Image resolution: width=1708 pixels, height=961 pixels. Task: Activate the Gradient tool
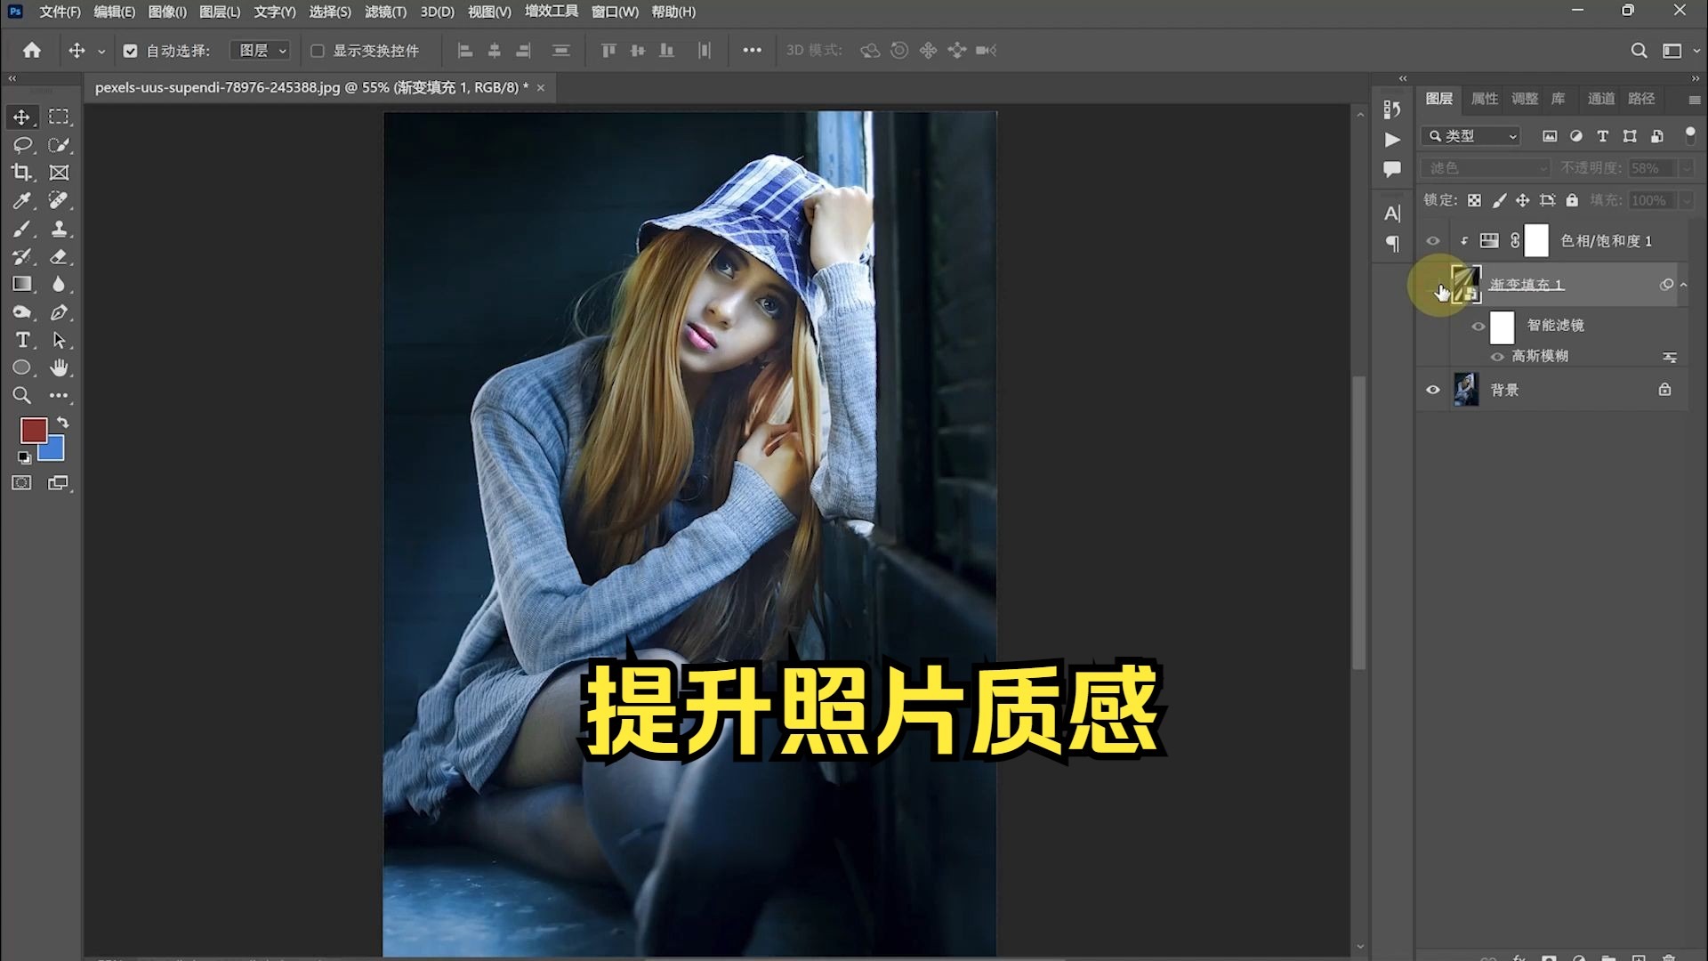tap(22, 284)
